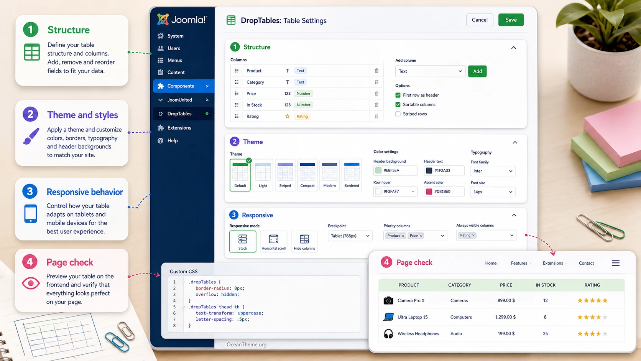Open the DropTables sidebar item
The width and height of the screenshot is (641, 361).
point(184,114)
